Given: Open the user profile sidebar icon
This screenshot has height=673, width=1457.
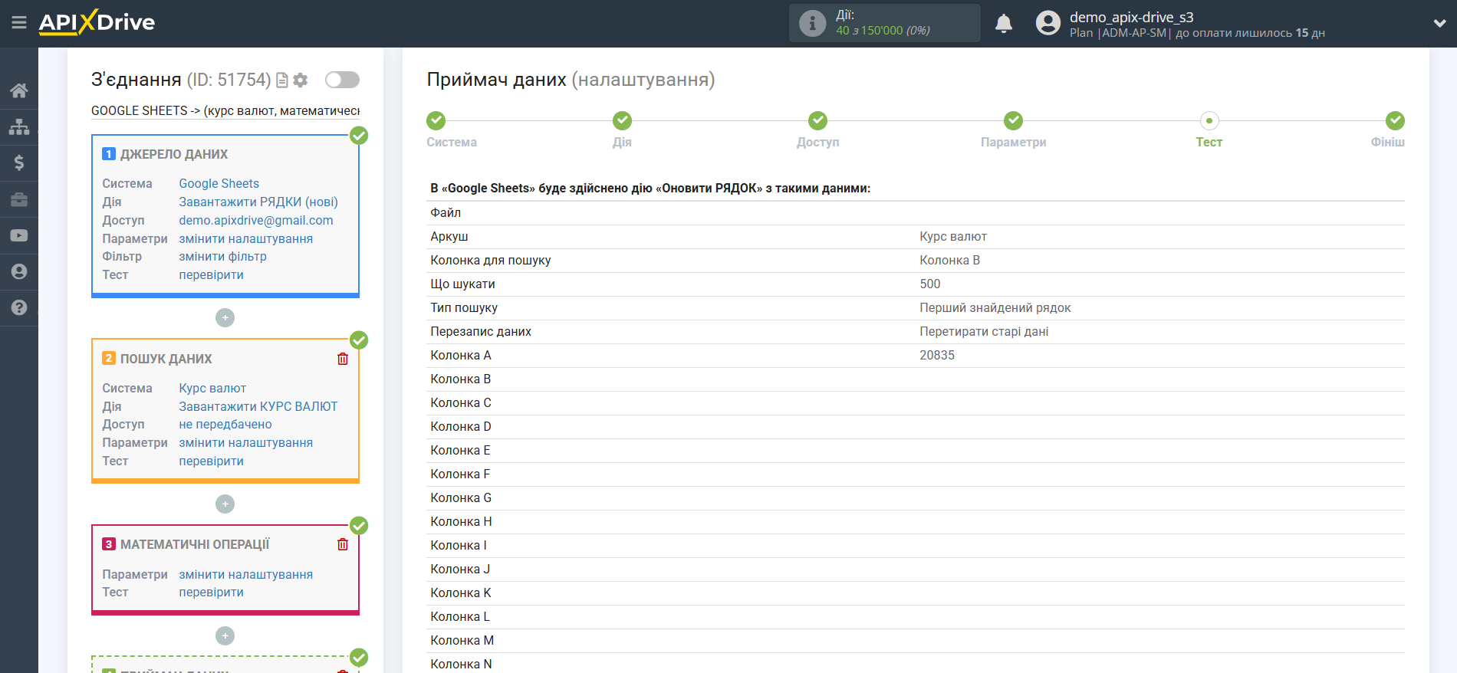Looking at the screenshot, I should [19, 271].
